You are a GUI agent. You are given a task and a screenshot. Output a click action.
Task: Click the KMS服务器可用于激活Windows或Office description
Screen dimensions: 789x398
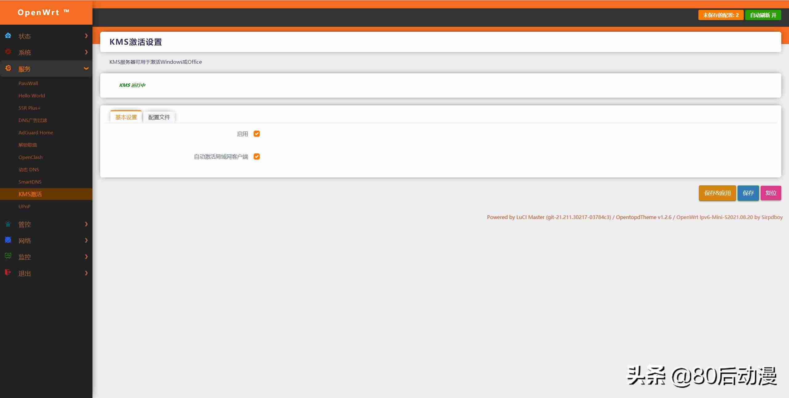156,62
